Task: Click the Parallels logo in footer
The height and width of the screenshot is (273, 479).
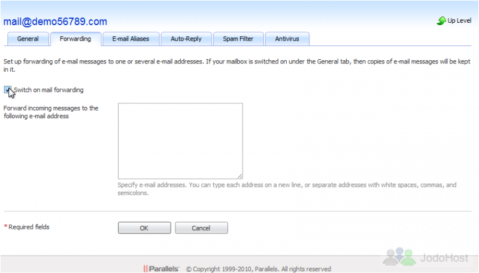Action: tap(161, 269)
